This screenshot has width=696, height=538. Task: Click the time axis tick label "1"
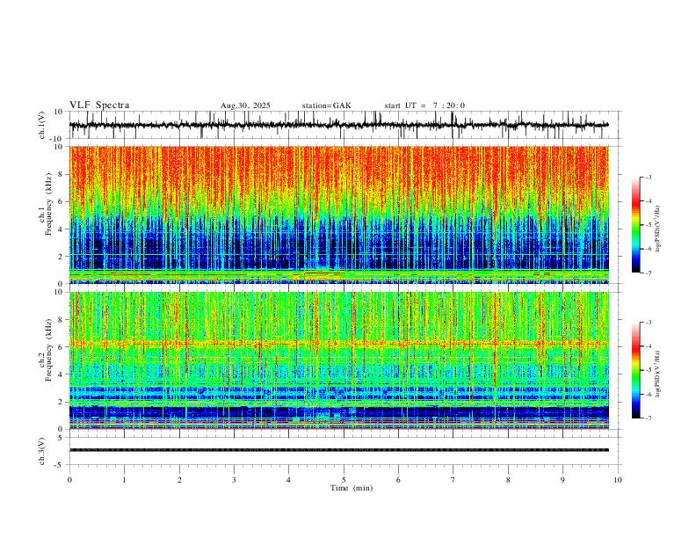click(124, 480)
